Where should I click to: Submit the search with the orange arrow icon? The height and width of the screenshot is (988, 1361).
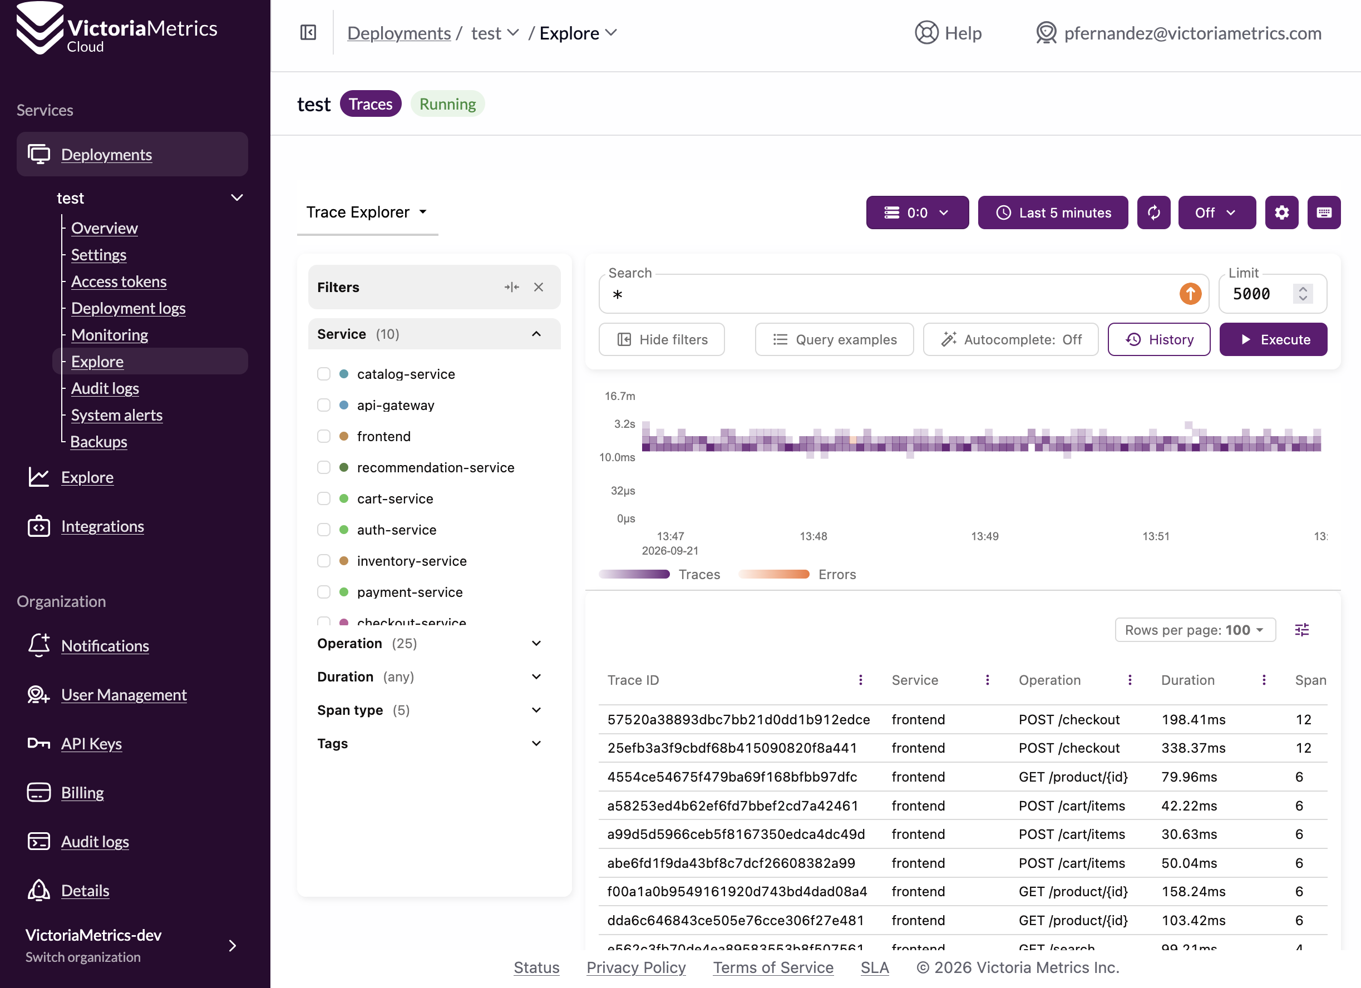click(1190, 294)
